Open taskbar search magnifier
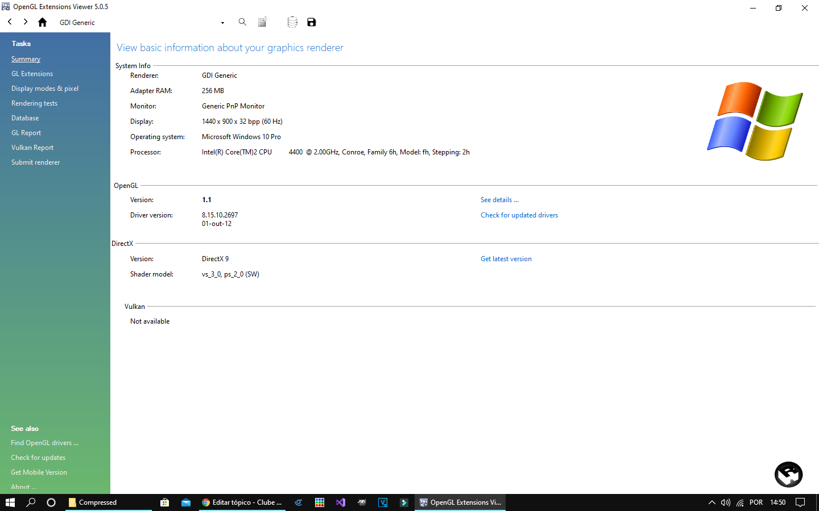 [31, 502]
